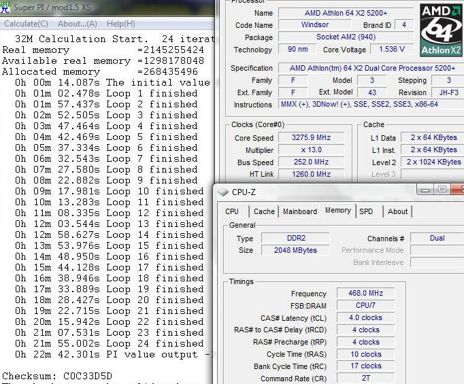
Task: Click the Brand ID value 4
Action: [404, 25]
